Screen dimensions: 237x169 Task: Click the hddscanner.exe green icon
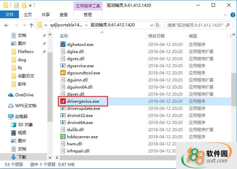pyautogui.click(x=63, y=137)
